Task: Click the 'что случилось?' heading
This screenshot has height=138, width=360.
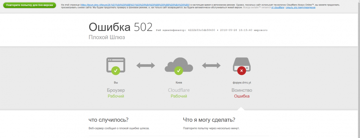Action: (x=108, y=120)
